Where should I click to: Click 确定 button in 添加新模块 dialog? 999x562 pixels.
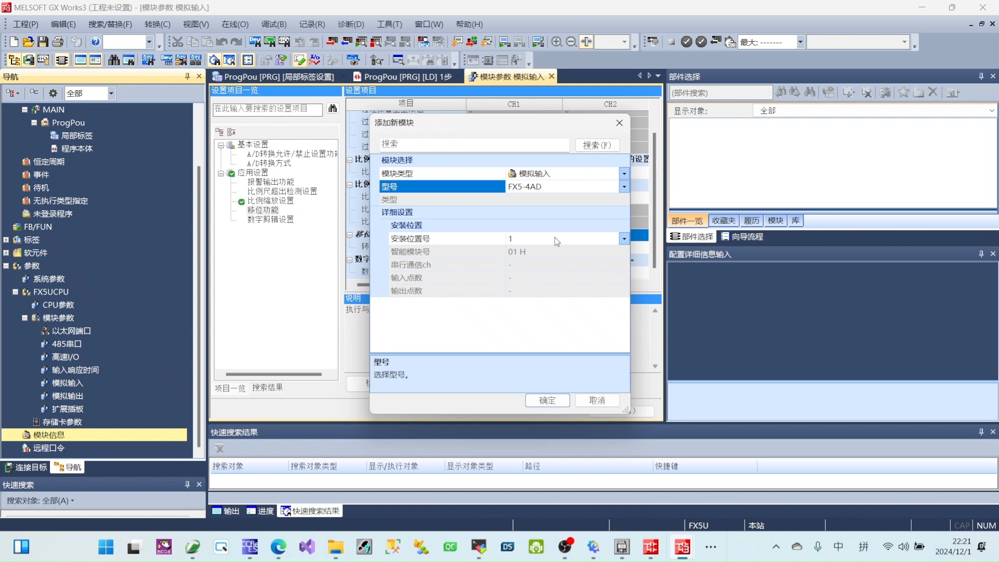click(547, 400)
